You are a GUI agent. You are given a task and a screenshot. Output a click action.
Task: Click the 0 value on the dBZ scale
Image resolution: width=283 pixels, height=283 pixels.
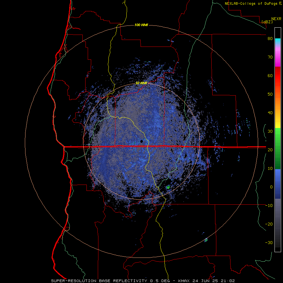tap(271, 187)
